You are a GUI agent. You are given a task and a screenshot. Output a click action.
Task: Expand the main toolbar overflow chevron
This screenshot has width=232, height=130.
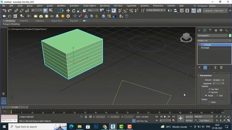click(230, 10)
